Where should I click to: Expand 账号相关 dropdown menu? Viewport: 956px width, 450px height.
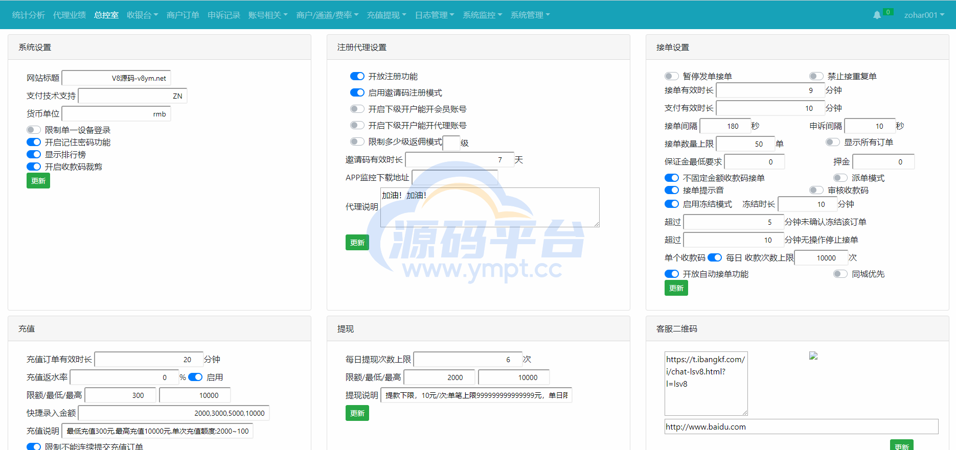[268, 15]
